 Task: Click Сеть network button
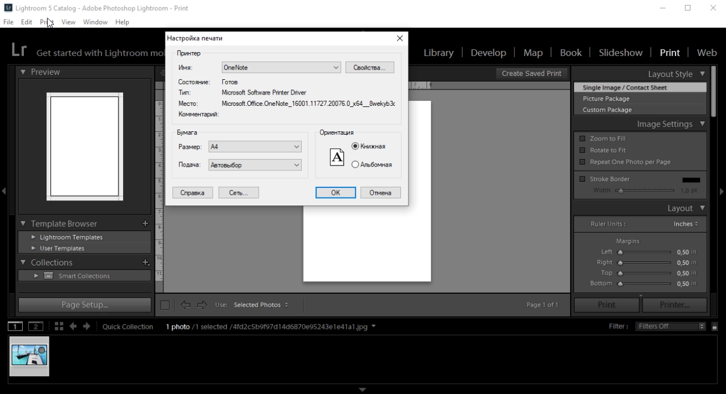[x=238, y=193]
